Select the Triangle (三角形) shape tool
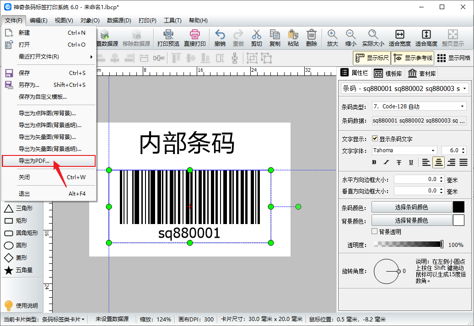The image size is (474, 326). pyautogui.click(x=18, y=208)
